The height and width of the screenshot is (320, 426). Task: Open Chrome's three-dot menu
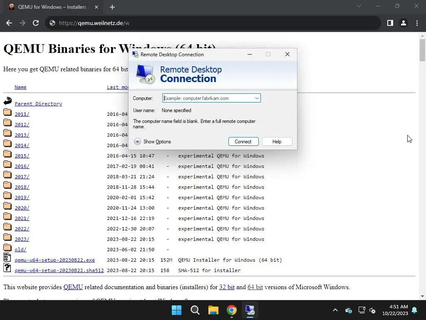click(417, 23)
